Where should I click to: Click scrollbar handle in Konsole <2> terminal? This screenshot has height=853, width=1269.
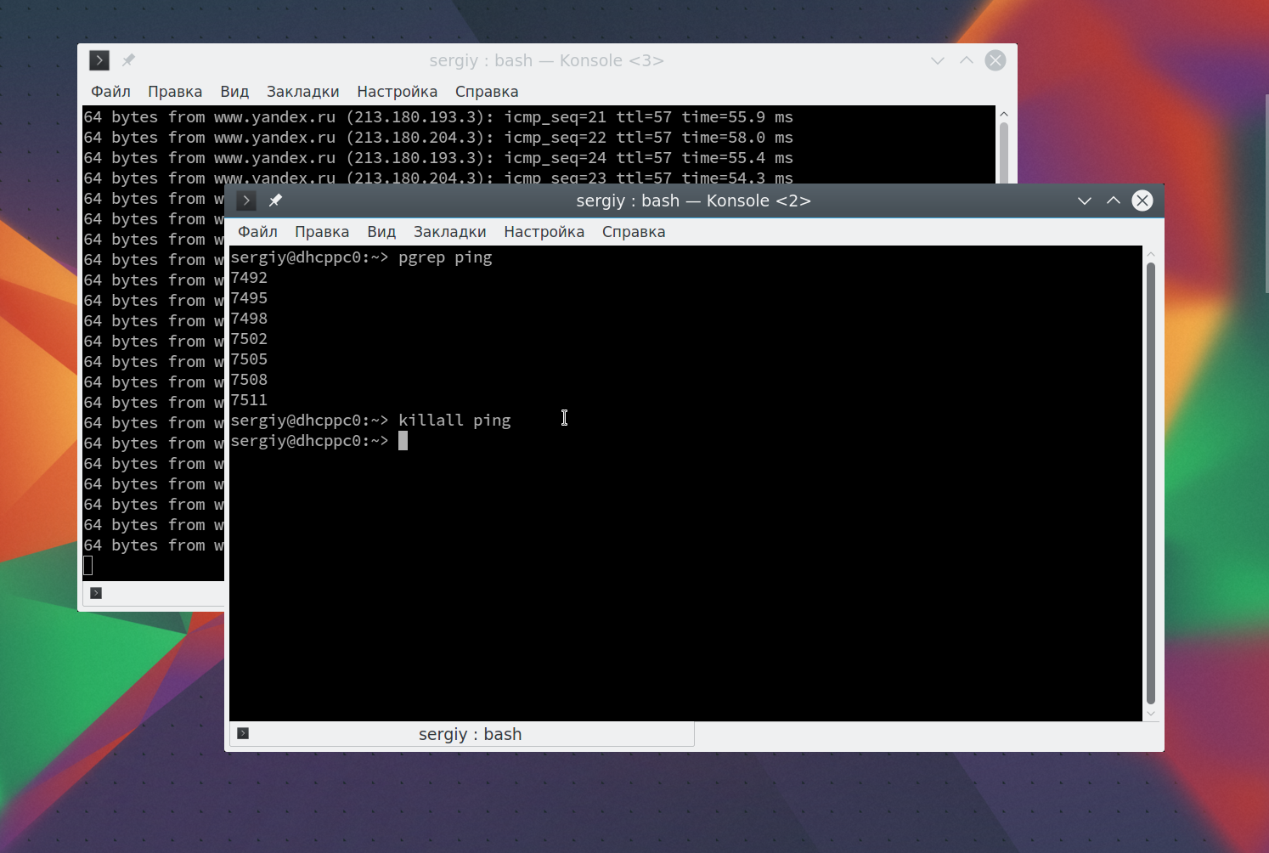coord(1151,484)
